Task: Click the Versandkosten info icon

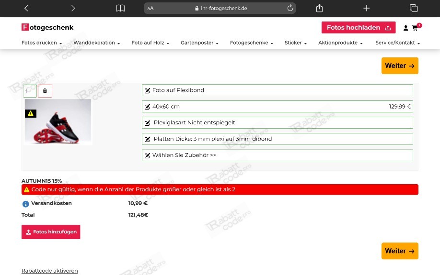Action: coord(25,204)
